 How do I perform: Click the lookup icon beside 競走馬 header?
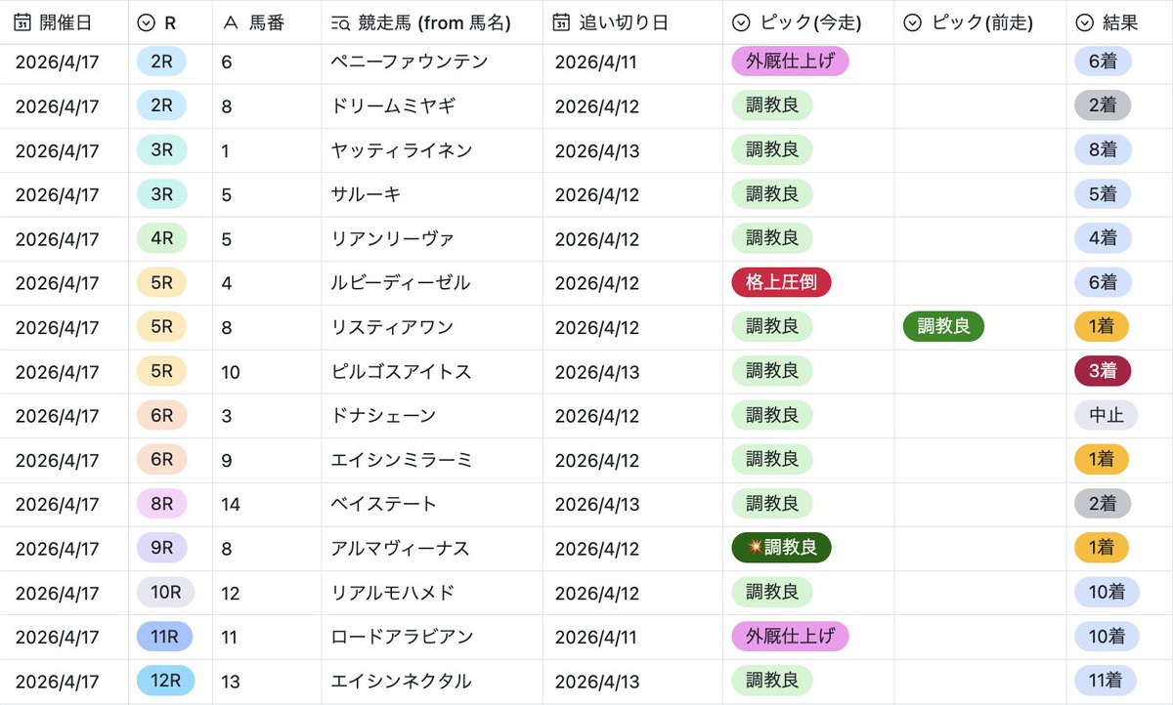(340, 22)
